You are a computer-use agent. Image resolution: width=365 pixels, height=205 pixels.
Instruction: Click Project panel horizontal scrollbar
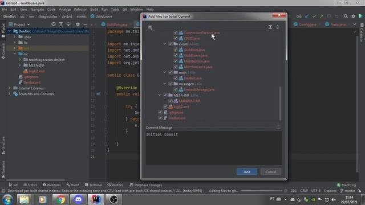pyautogui.click(x=35, y=180)
